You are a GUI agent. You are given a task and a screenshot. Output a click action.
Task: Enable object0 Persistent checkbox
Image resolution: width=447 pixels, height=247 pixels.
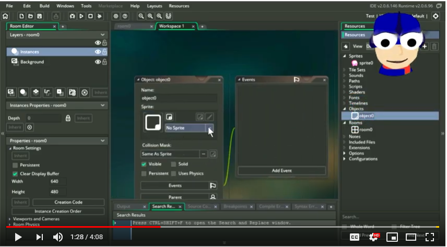pyautogui.click(x=144, y=174)
